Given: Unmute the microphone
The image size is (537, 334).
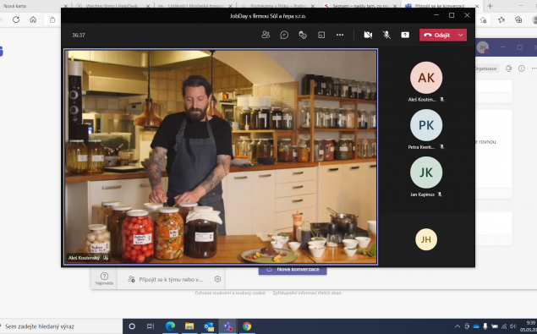Looking at the screenshot, I should (386, 35).
